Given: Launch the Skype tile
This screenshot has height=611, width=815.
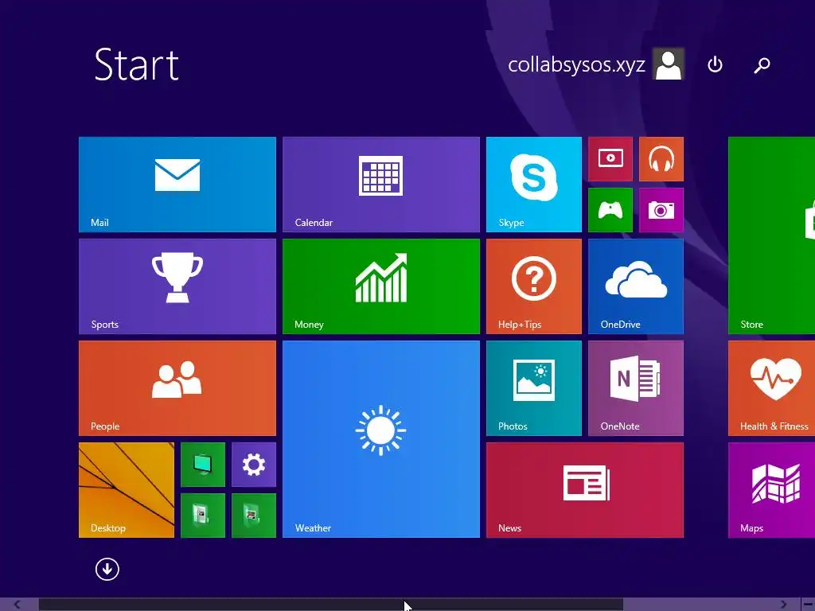Looking at the screenshot, I should coord(534,185).
